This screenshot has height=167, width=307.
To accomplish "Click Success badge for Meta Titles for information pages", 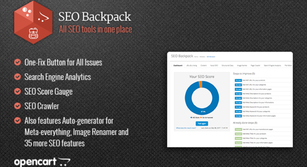I will coord(238,143).
